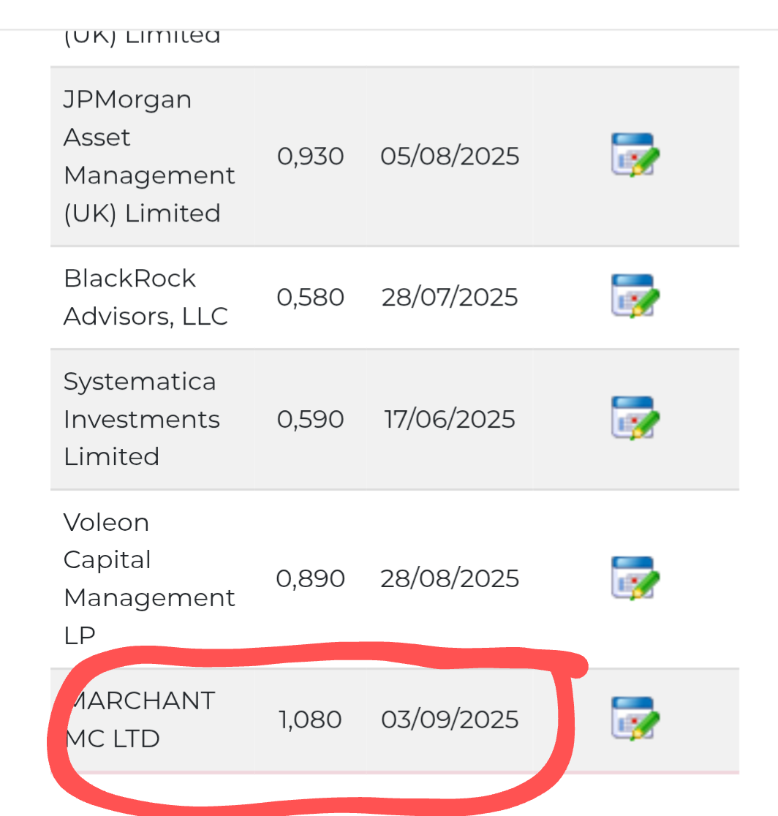Click the date 28/08/2025
The image size is (778, 816).
tap(450, 578)
